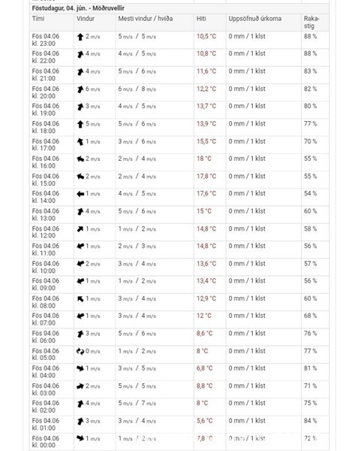Click the wind arrow icon at 23:00
This screenshot has width=352, height=451.
[80, 37]
